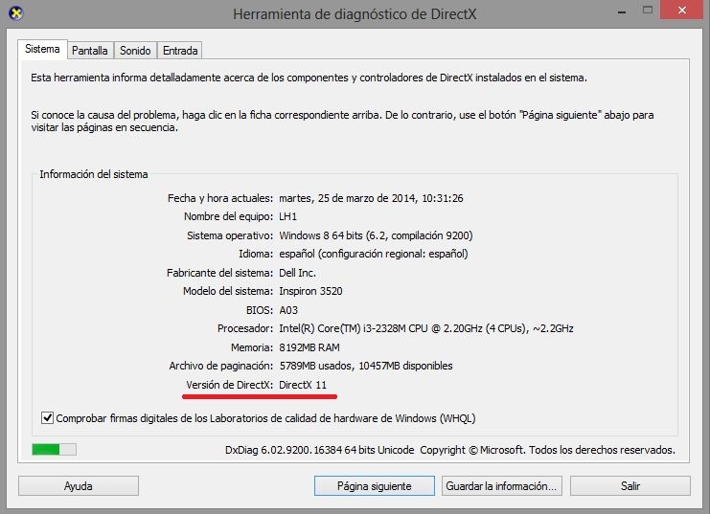This screenshot has height=514, width=710.
Task: Click the 'Fecha y hora actuales:' label
Action: [x=220, y=198]
